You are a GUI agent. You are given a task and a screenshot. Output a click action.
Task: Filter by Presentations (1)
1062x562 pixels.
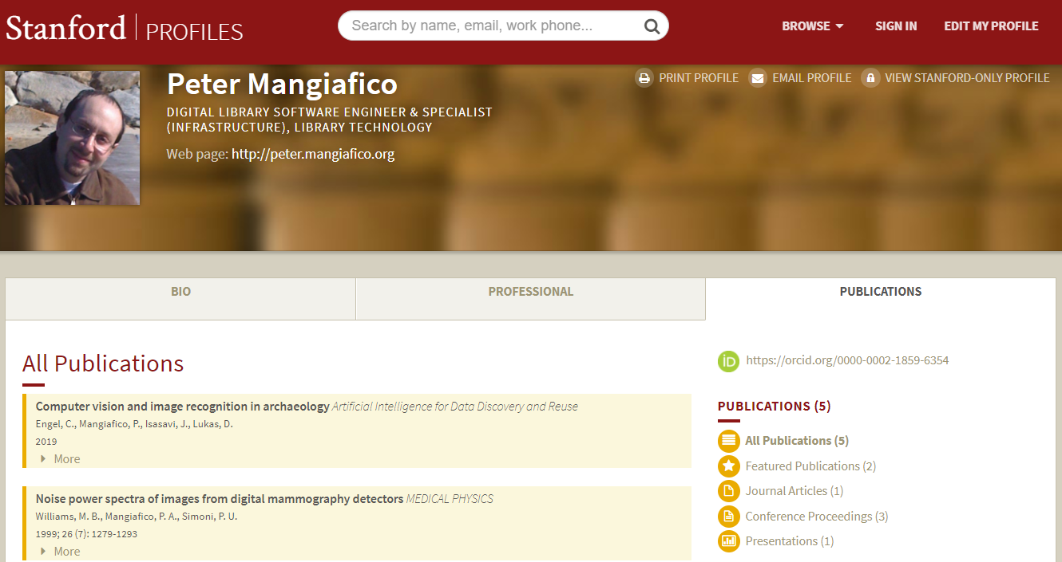[x=790, y=541]
